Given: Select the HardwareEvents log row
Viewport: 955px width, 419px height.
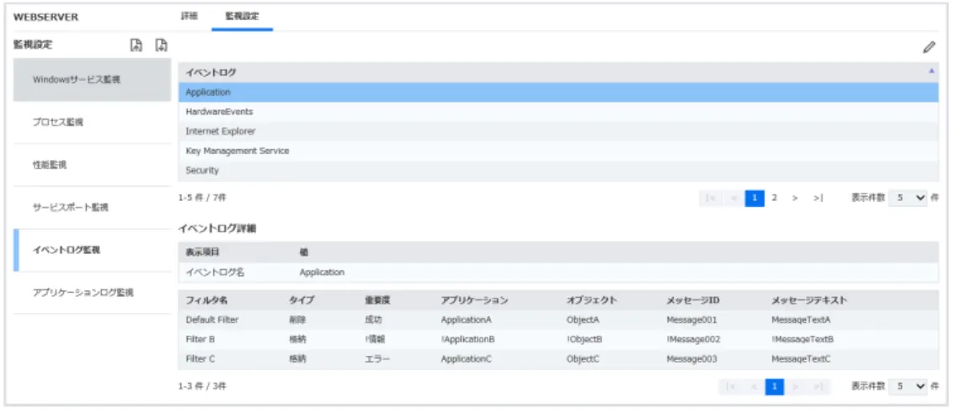Looking at the screenshot, I should click(558, 112).
